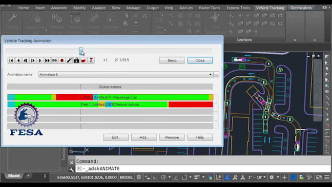The height and width of the screenshot is (187, 332).
Task: Move track down with the lower arrow beside the tracks
Action: tap(216, 121)
